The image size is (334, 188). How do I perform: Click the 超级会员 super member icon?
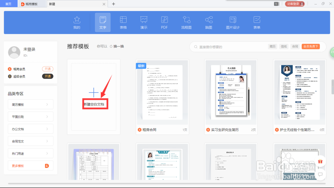[x=10, y=76]
